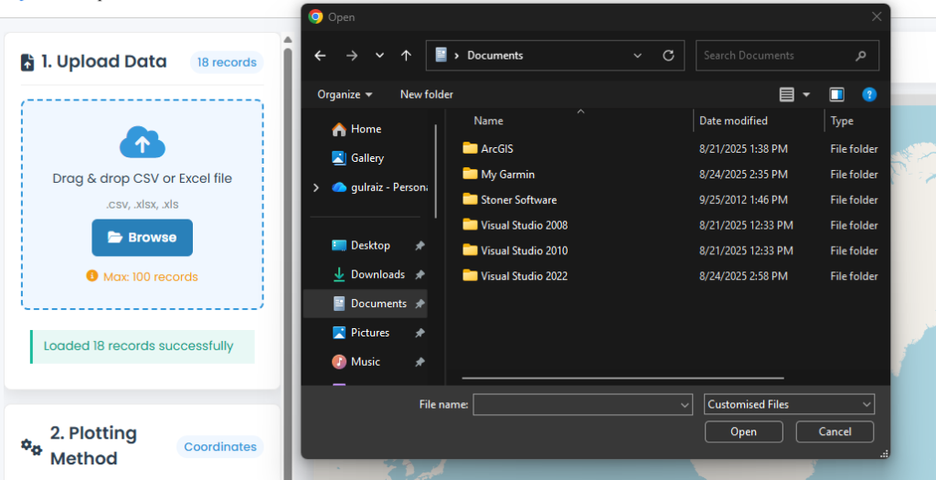936x480 pixels.
Task: Click New folder in the toolbar
Action: [x=426, y=94]
